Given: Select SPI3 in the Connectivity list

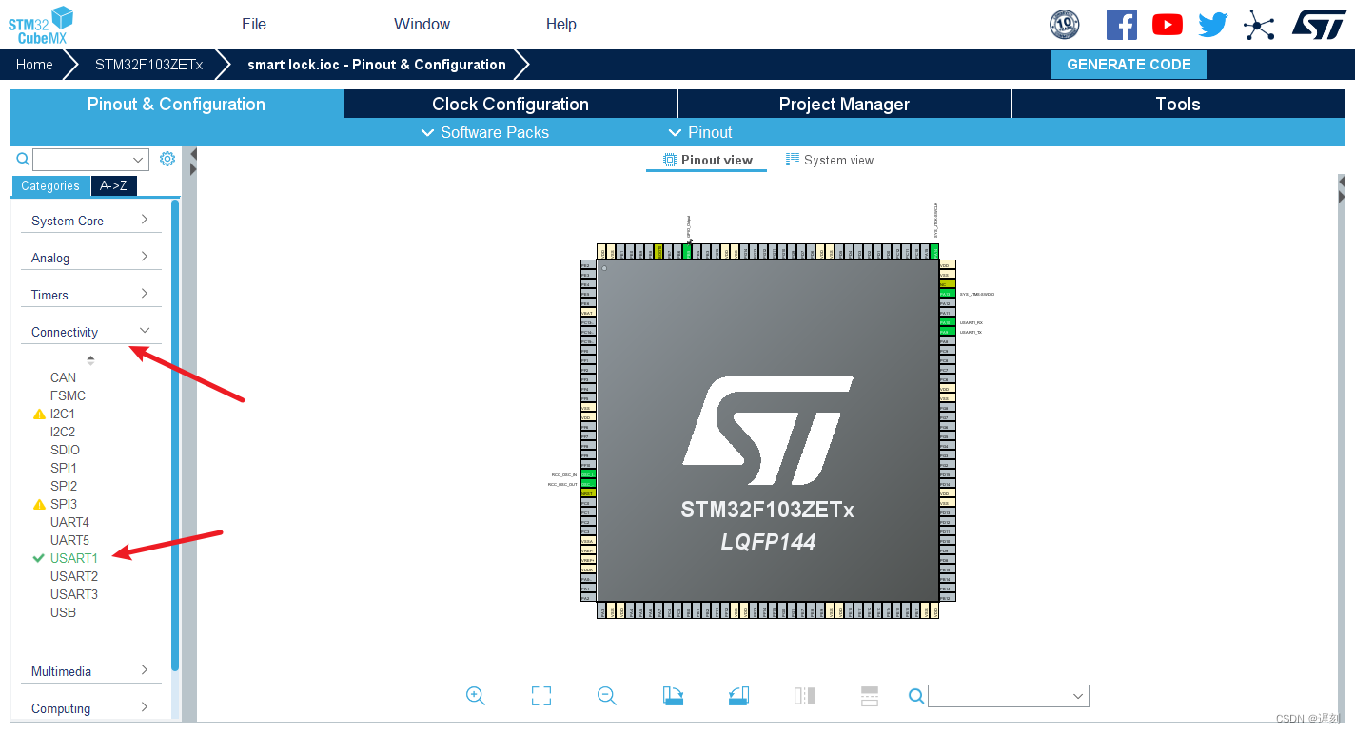Looking at the screenshot, I should pos(63,504).
